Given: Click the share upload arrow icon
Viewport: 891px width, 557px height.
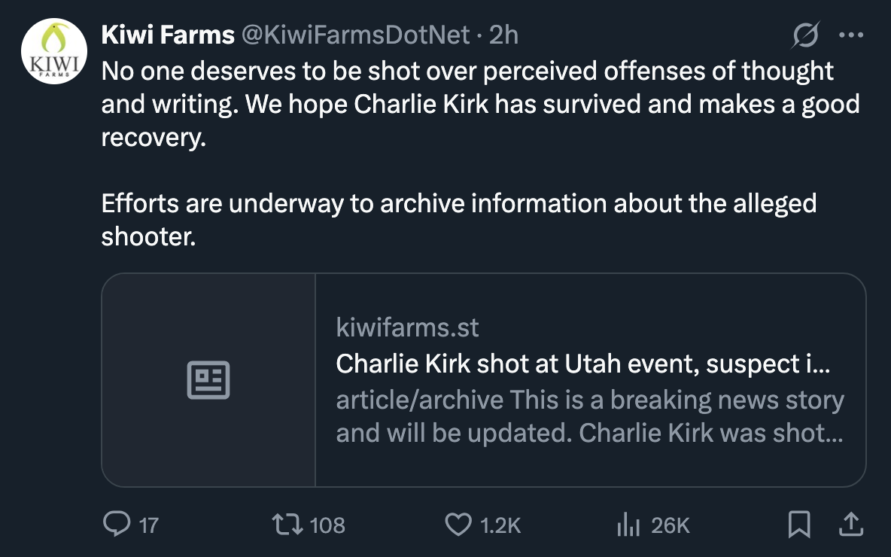Looking at the screenshot, I should [x=850, y=525].
